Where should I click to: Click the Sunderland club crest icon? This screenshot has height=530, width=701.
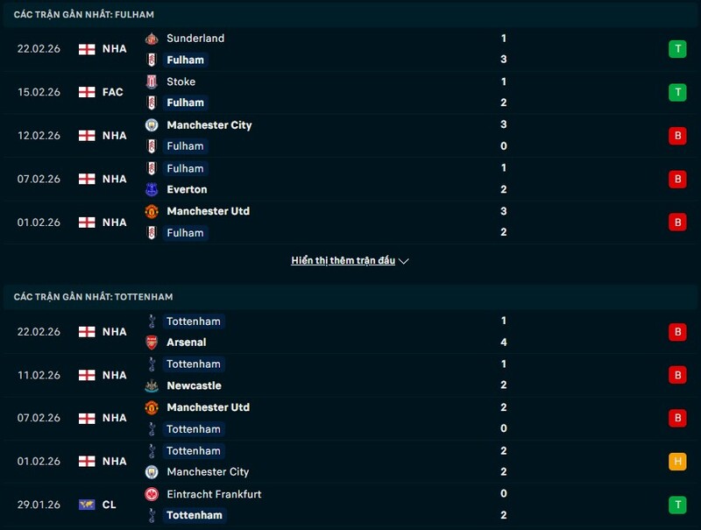point(152,39)
